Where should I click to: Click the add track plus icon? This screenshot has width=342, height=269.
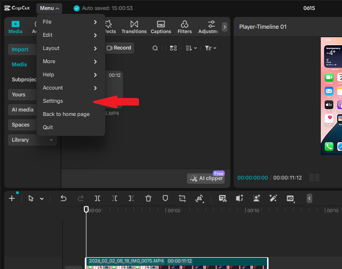coord(12,198)
